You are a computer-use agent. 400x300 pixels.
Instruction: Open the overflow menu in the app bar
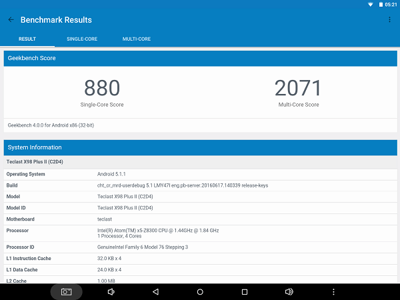389,19
